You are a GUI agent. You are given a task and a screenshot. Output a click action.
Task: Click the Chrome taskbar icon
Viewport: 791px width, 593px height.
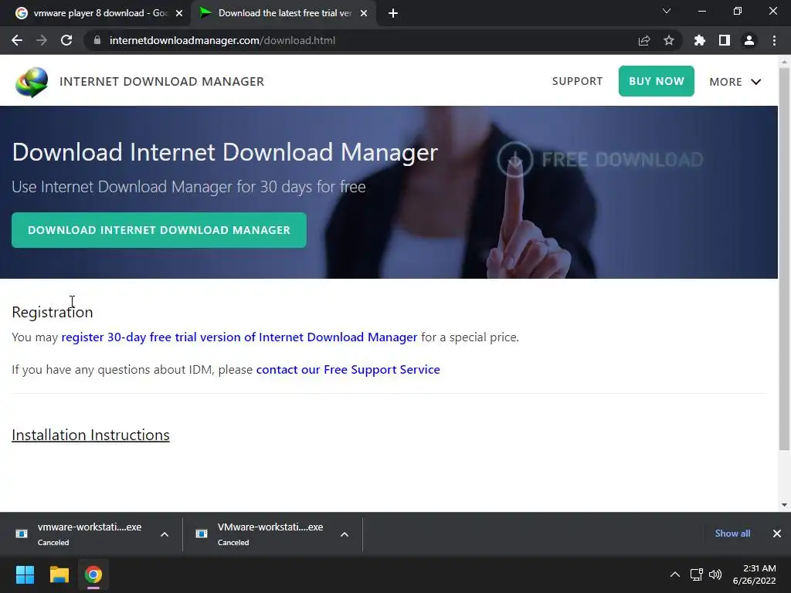(x=93, y=574)
